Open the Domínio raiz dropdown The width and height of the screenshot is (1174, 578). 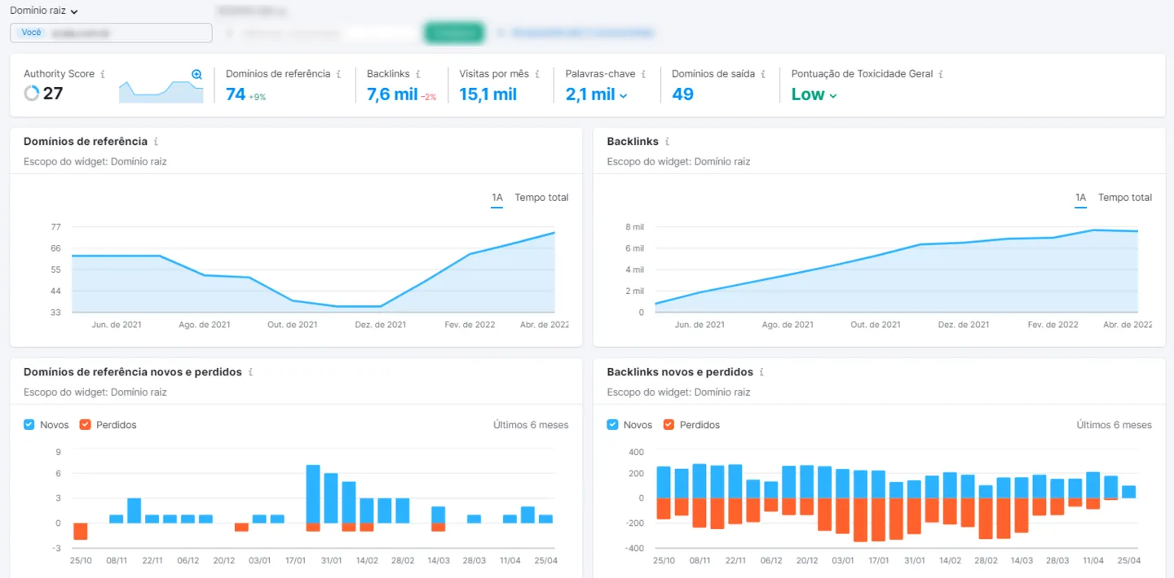(44, 11)
